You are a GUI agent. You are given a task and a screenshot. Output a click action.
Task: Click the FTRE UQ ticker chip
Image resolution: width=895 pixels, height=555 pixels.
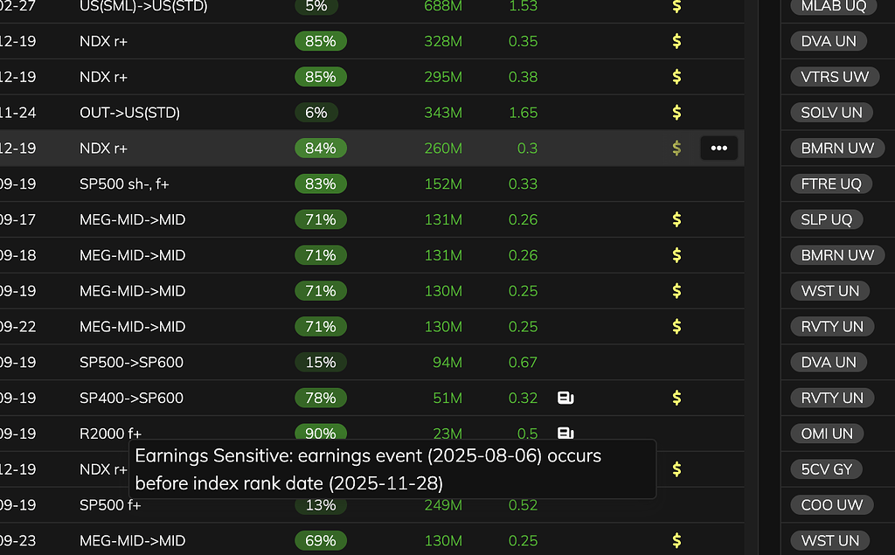click(830, 184)
